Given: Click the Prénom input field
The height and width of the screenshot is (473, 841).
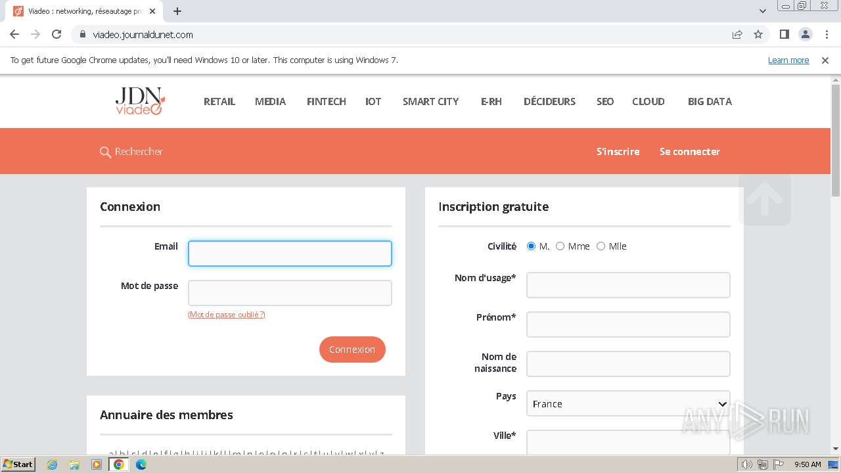Looking at the screenshot, I should [628, 325].
